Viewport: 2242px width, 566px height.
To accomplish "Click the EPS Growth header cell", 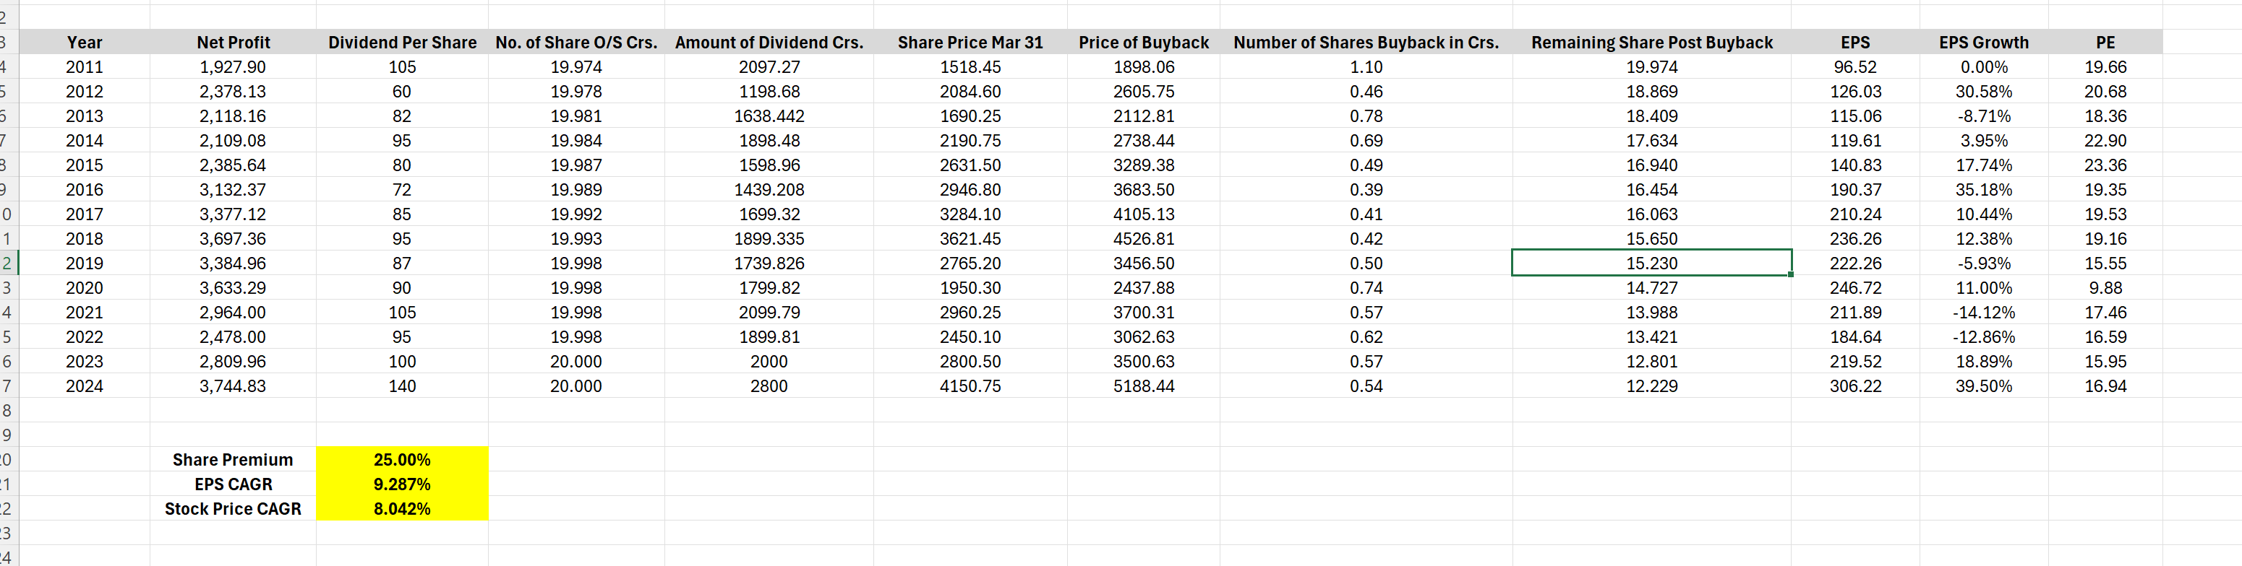I will (x=1983, y=43).
